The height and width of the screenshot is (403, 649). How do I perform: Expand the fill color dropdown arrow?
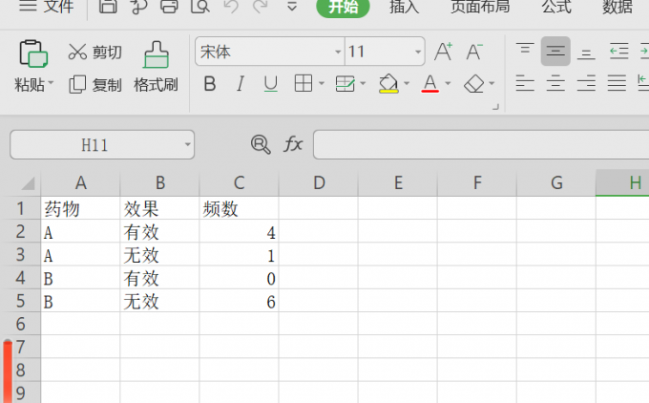point(407,83)
